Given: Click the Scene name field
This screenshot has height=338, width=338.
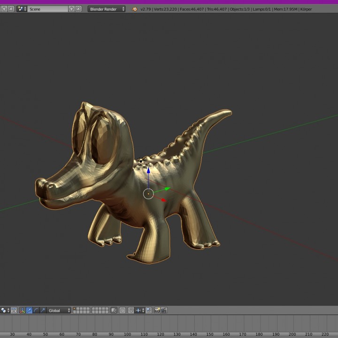Looking at the screenshot, I should [x=48, y=9].
